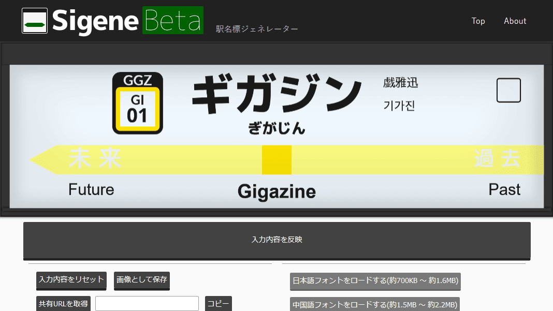Load Japanese font with 日本語フォントをロードする button
This screenshot has width=553, height=311.
tap(375, 281)
